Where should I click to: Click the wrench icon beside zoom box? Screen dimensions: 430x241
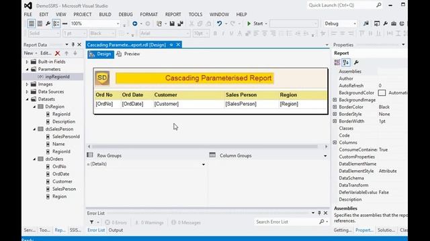click(x=48, y=24)
